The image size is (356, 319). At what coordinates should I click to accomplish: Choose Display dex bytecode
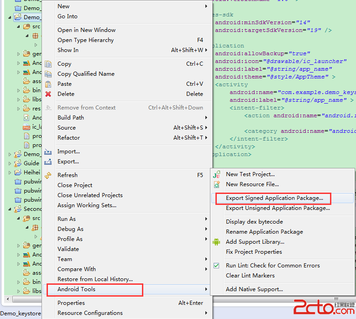[x=282, y=222]
